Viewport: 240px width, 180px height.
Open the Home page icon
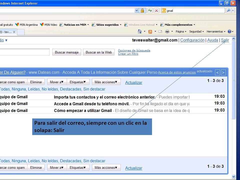pos(139,31)
